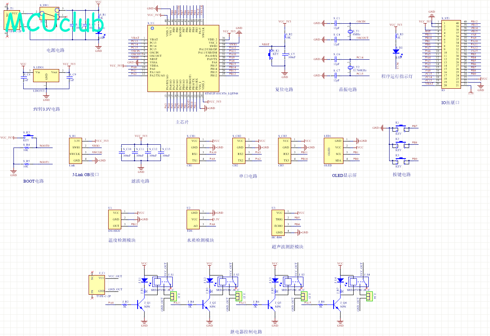Select the STM32F103C8T6 main chip symbol

(183, 58)
